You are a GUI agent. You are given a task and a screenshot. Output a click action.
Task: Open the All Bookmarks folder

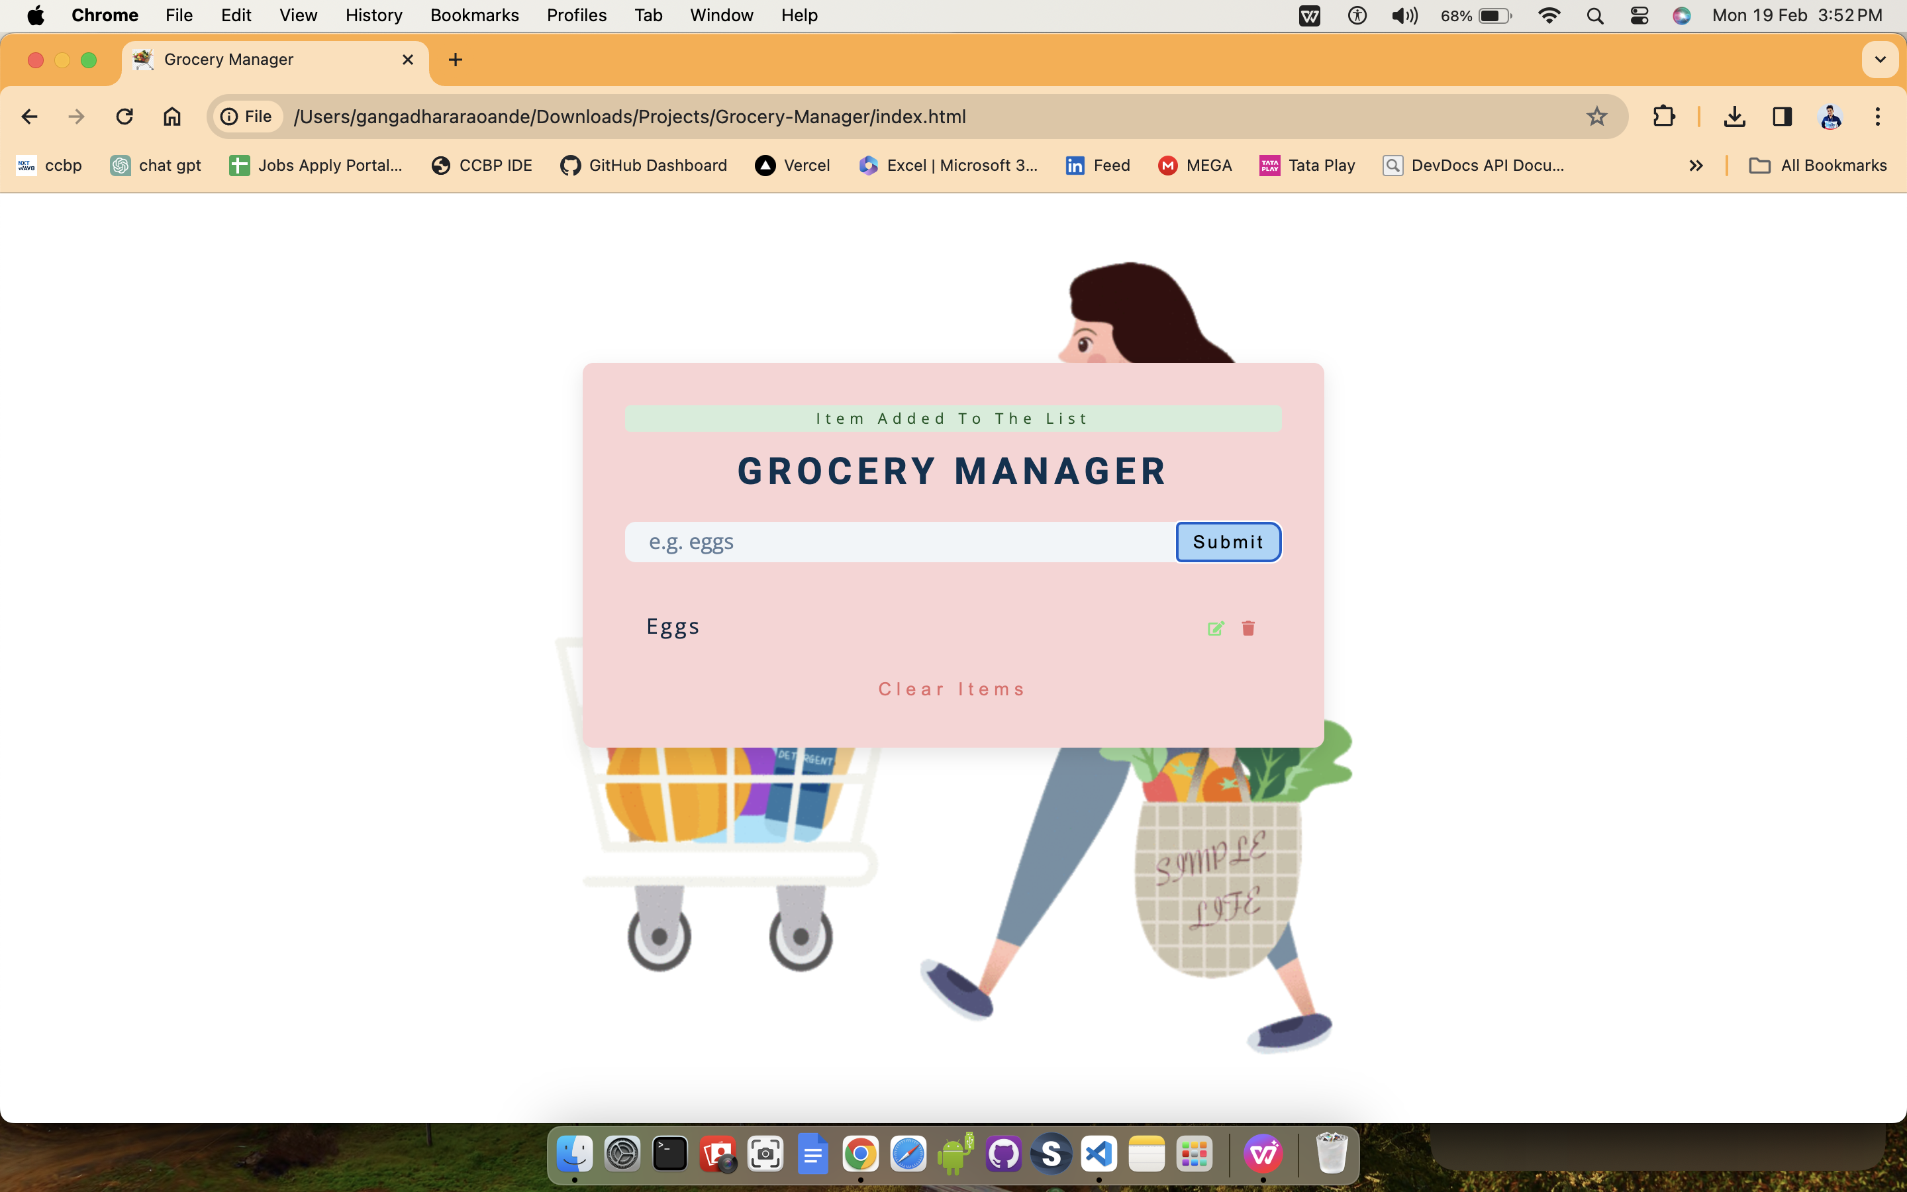(x=1818, y=166)
